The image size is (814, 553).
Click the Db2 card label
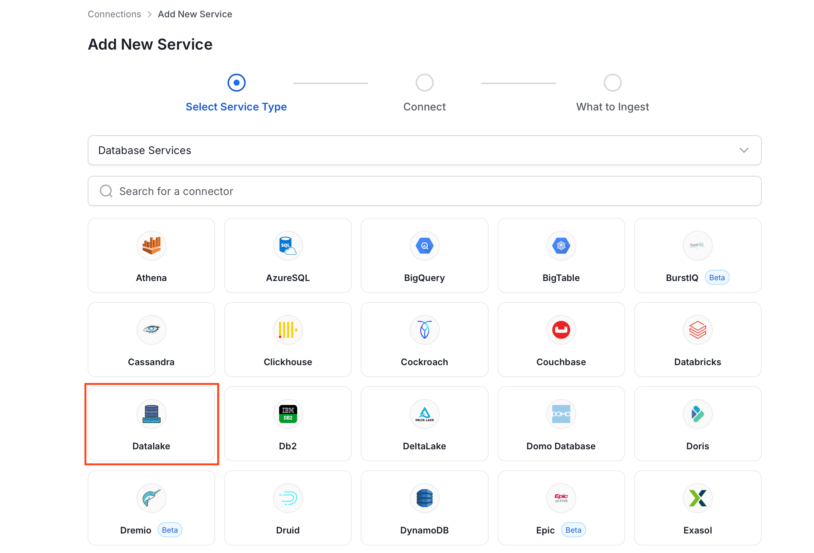tap(288, 446)
